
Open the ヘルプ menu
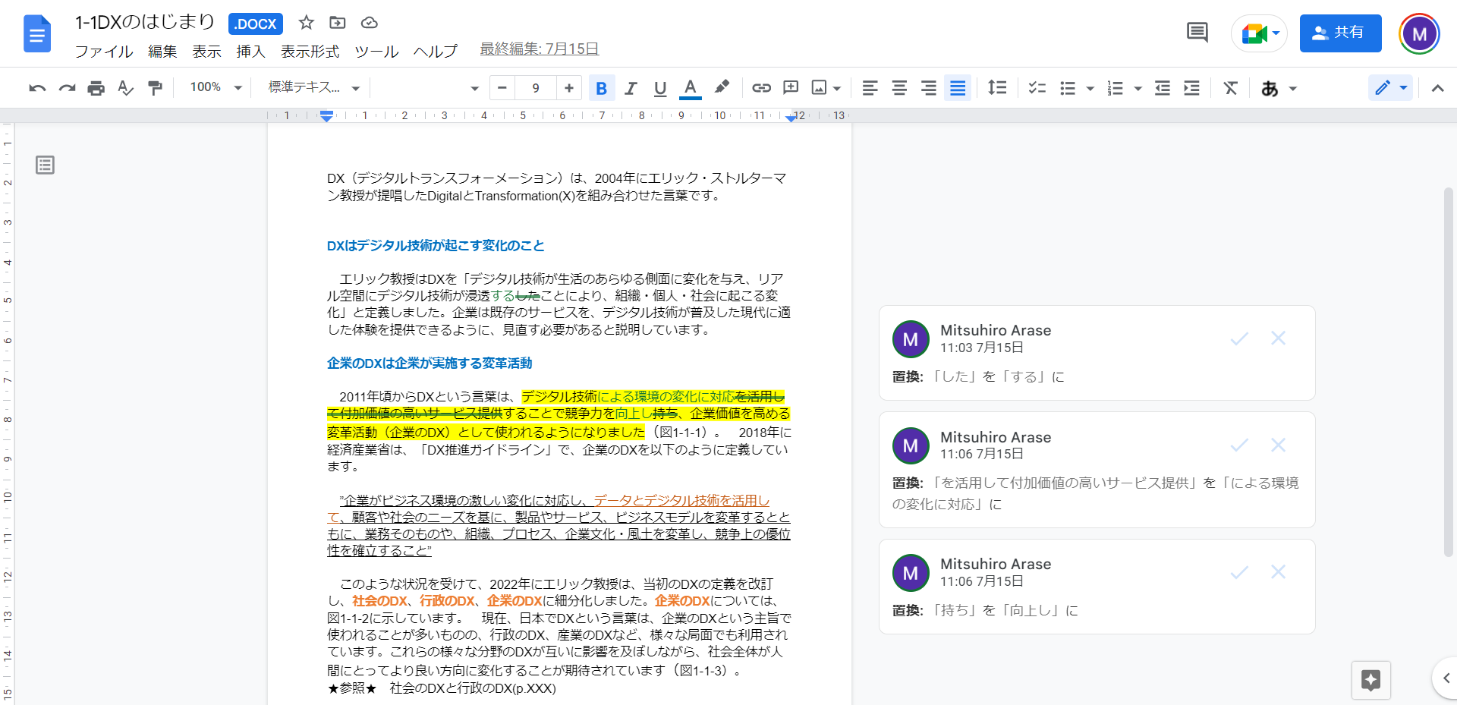click(436, 51)
